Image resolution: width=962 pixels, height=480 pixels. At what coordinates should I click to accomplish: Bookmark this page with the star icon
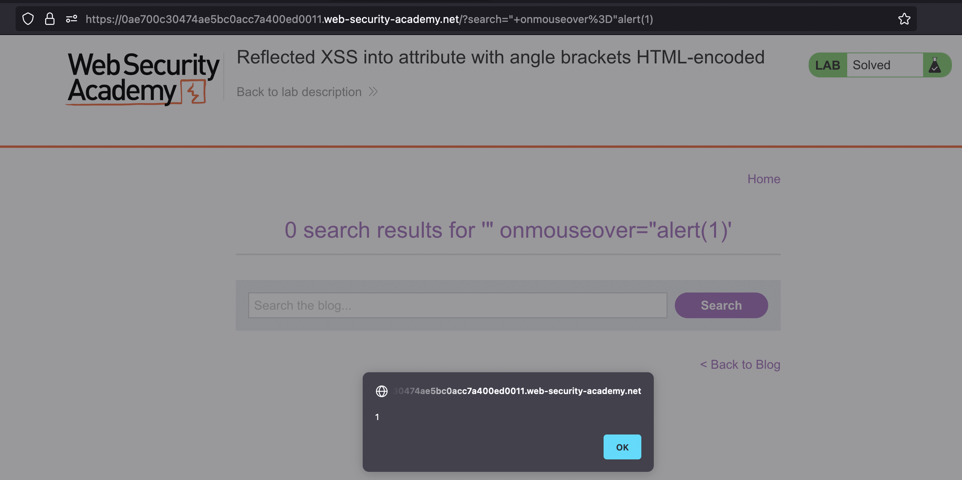pyautogui.click(x=904, y=19)
